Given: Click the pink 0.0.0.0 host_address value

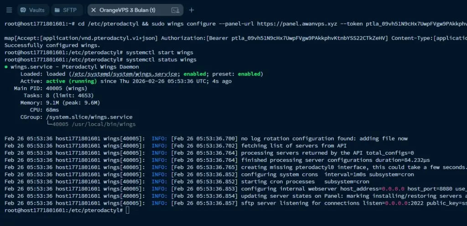Looking at the screenshot, I should tap(393, 189).
